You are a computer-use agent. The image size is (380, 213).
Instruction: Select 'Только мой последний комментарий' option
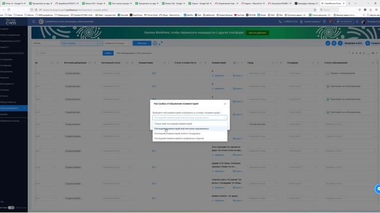coord(190,124)
